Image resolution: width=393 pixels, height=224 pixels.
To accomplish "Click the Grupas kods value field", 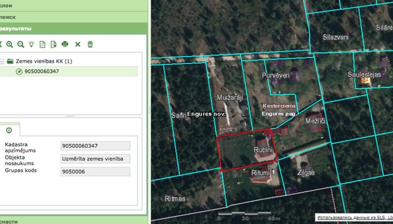I will (x=95, y=171).
